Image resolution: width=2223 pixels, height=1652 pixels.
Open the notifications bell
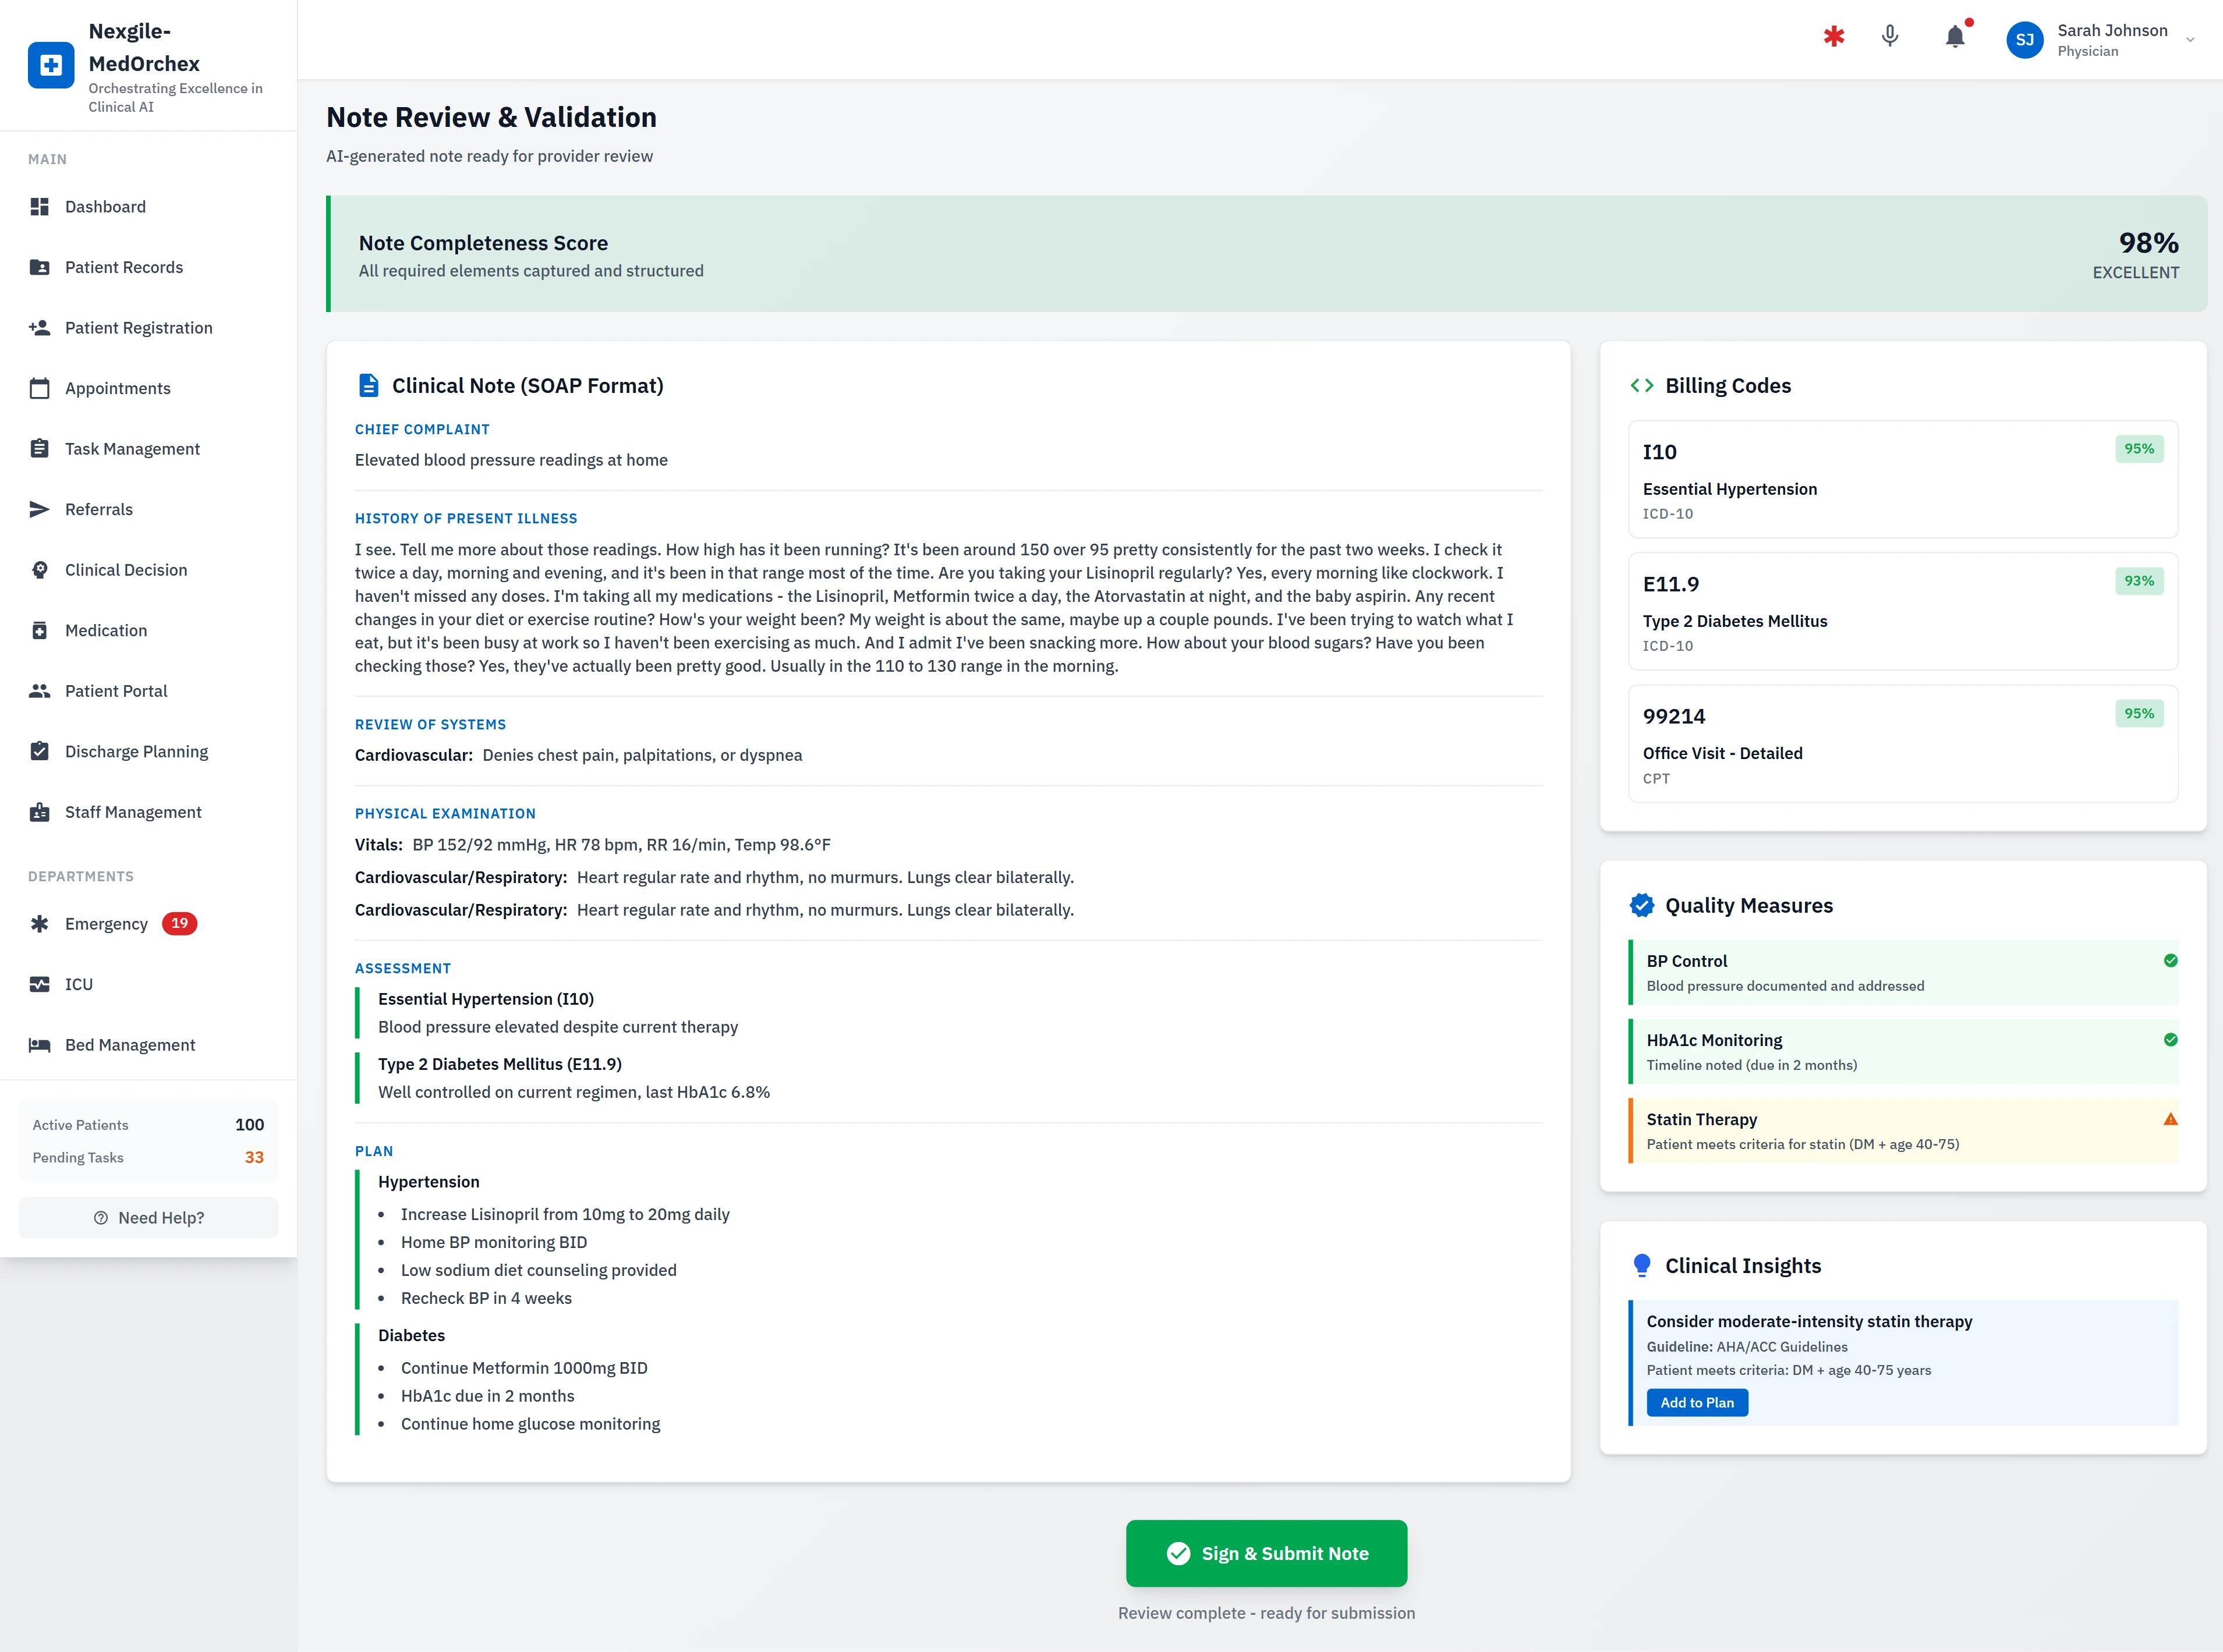[x=1954, y=37]
